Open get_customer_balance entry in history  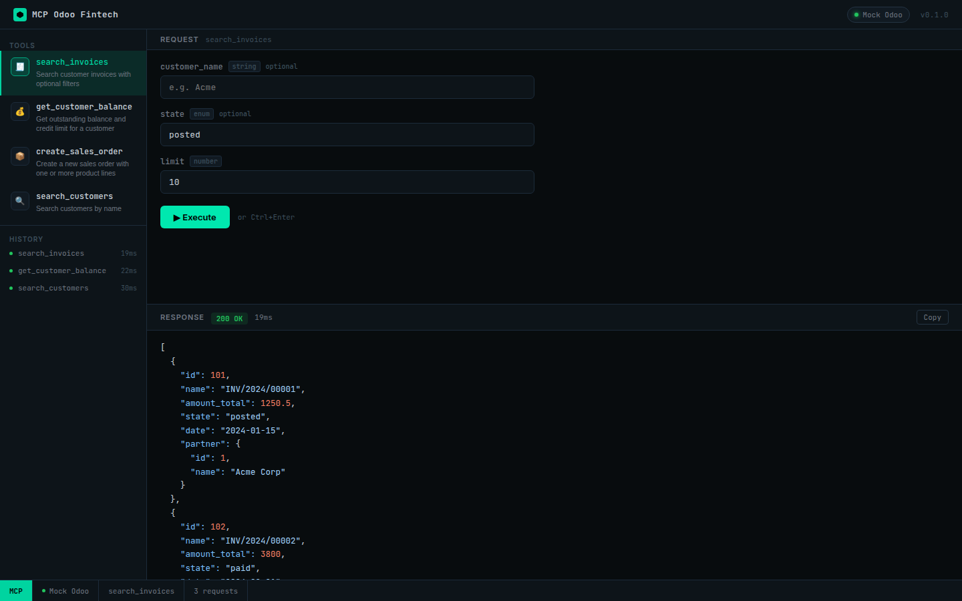pyautogui.click(x=73, y=271)
